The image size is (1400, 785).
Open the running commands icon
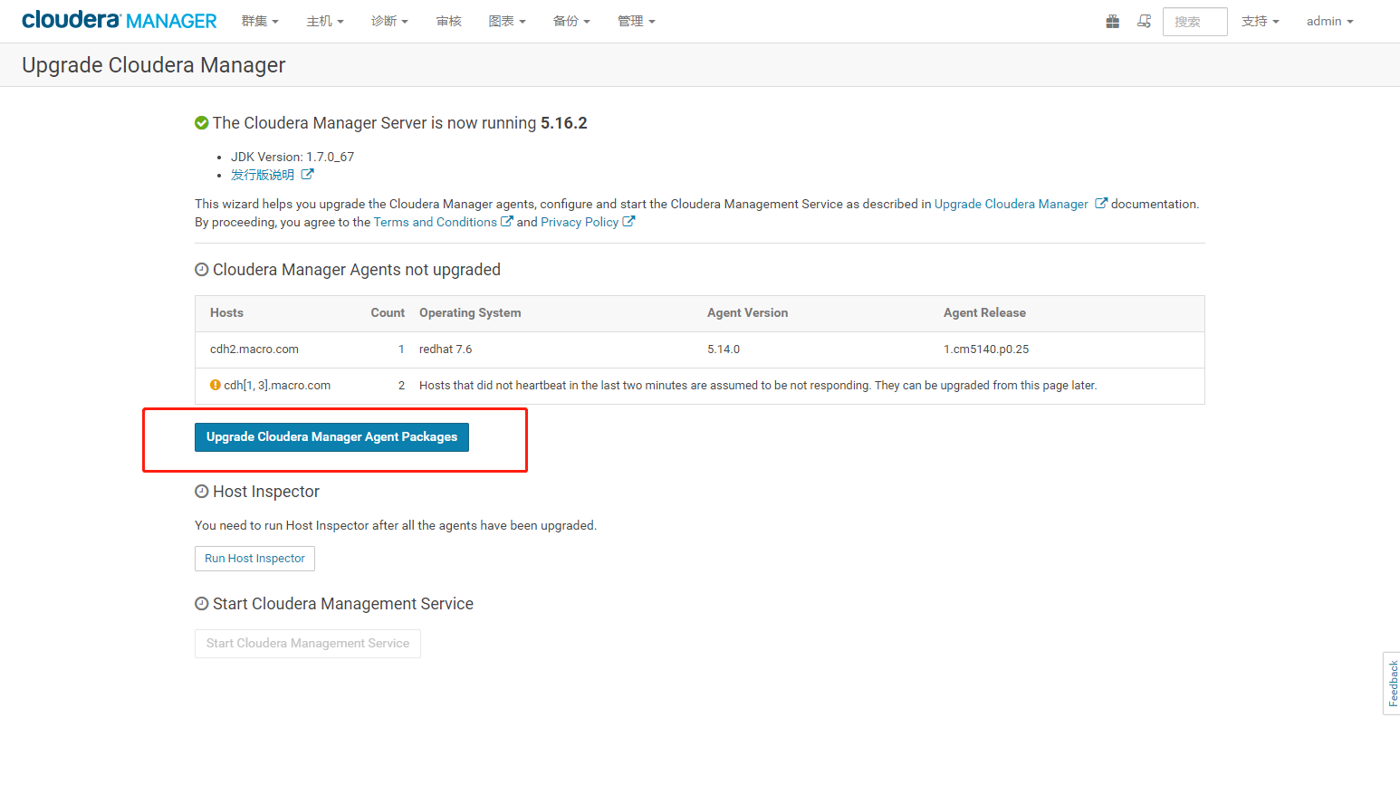pyautogui.click(x=1145, y=21)
